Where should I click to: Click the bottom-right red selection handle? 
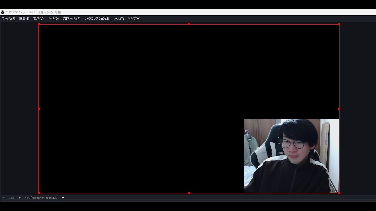[x=339, y=193]
